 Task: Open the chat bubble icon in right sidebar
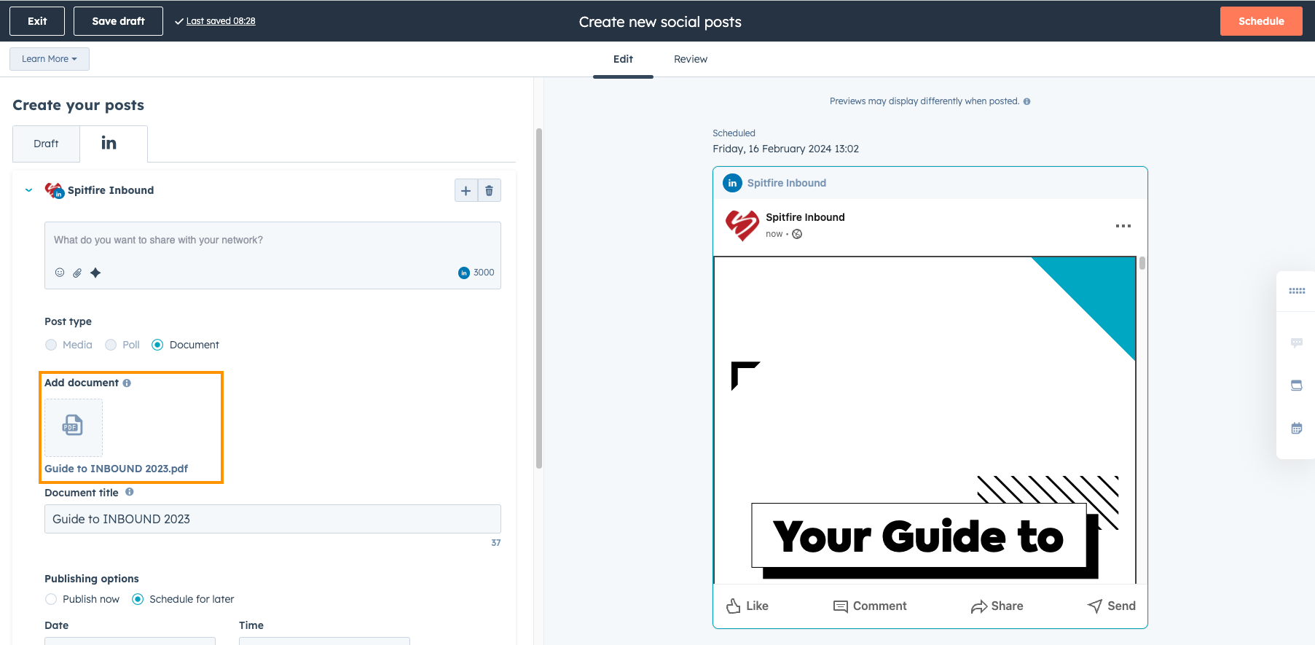(1297, 343)
